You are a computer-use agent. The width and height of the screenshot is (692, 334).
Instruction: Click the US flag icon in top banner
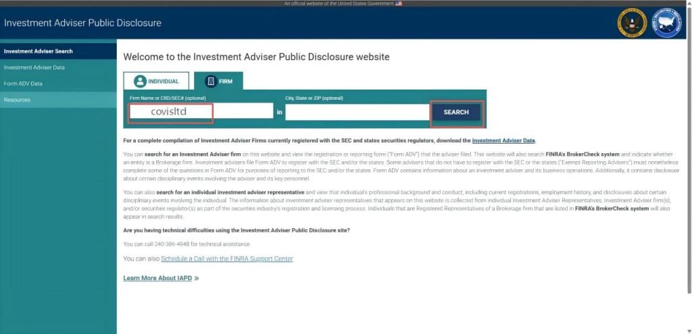tap(399, 3)
